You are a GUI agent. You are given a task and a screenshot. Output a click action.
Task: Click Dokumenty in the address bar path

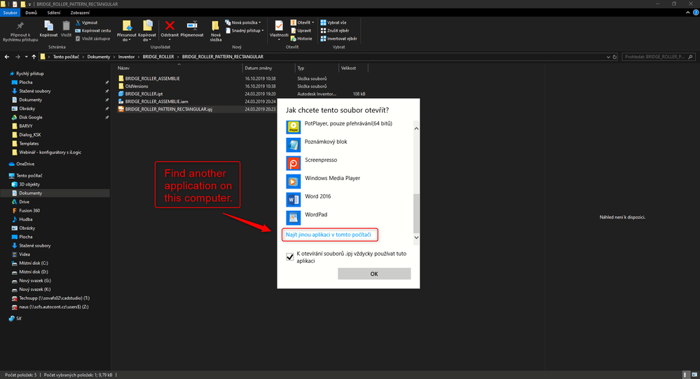pos(99,57)
